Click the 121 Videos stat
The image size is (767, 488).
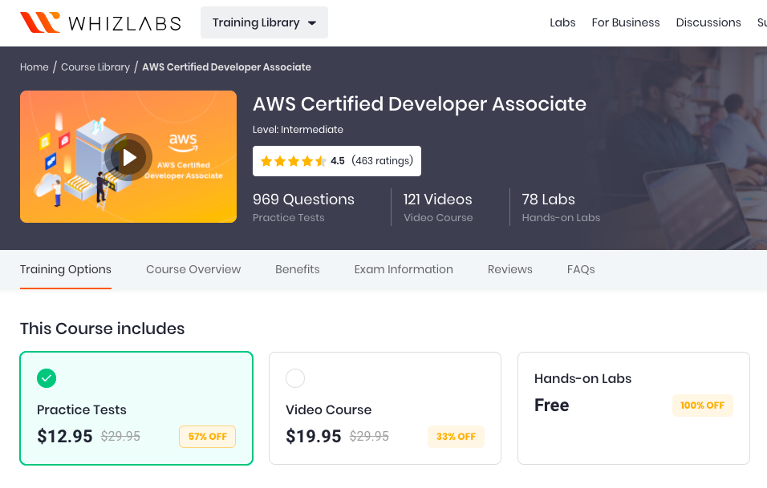438,200
